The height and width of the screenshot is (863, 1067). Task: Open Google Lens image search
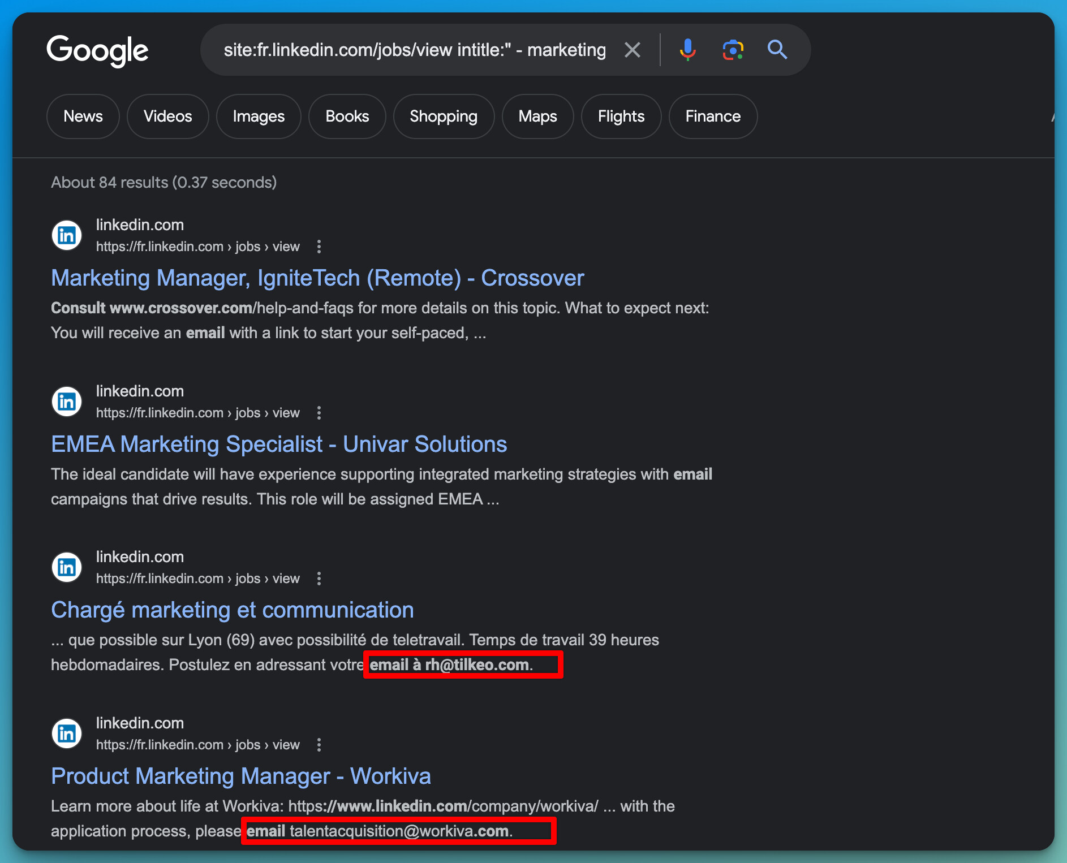tap(733, 50)
